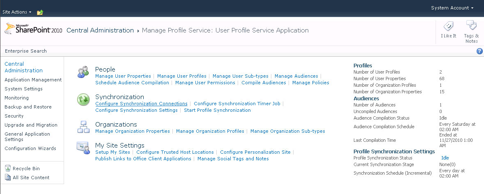Viewport: 484px width, 194px height.
Task: Click Start Profile Synchronization link
Action: click(x=217, y=110)
